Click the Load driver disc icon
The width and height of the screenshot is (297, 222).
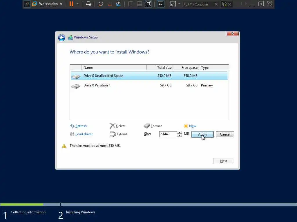pos(72,134)
